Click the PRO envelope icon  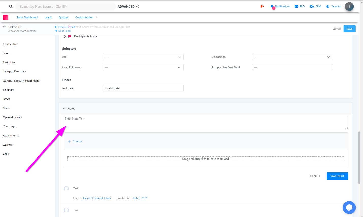296,6
